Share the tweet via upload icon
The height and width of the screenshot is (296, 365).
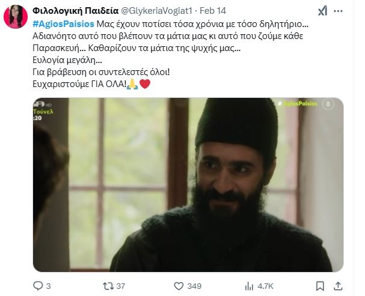(338, 286)
